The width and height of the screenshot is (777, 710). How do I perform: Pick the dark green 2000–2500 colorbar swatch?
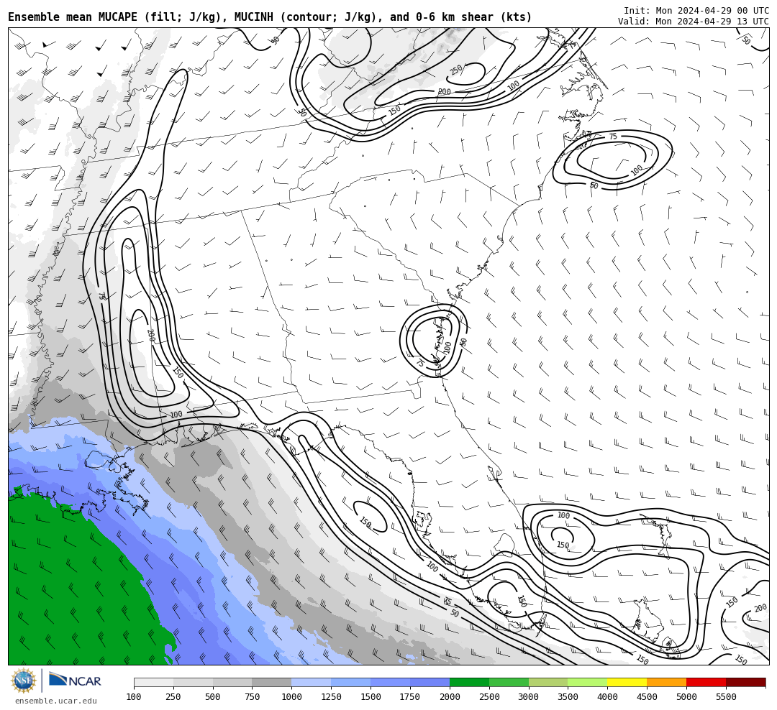pos(469,682)
